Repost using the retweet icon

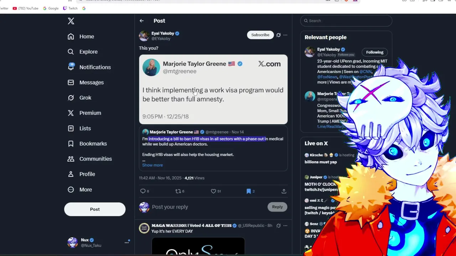178,191
